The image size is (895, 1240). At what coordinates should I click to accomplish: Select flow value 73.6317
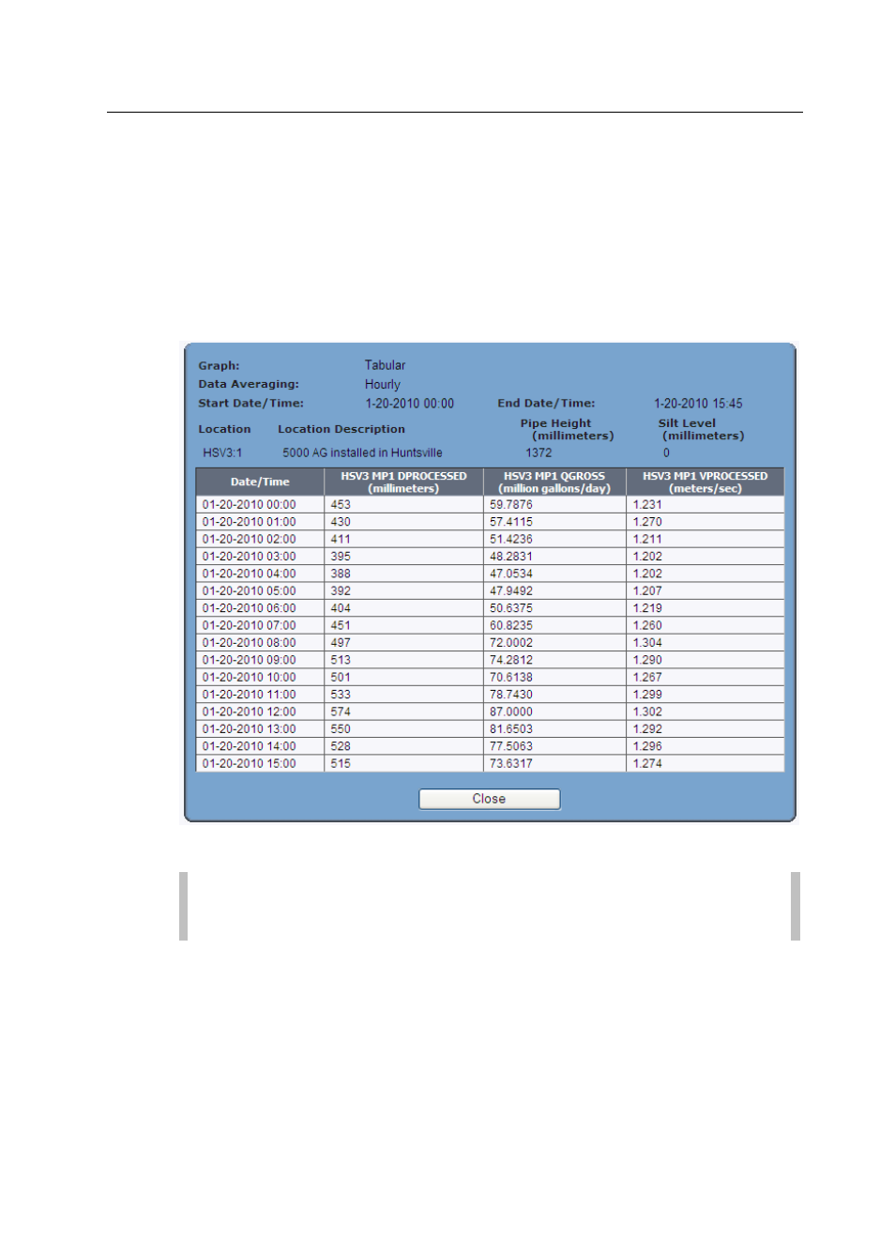[511, 764]
